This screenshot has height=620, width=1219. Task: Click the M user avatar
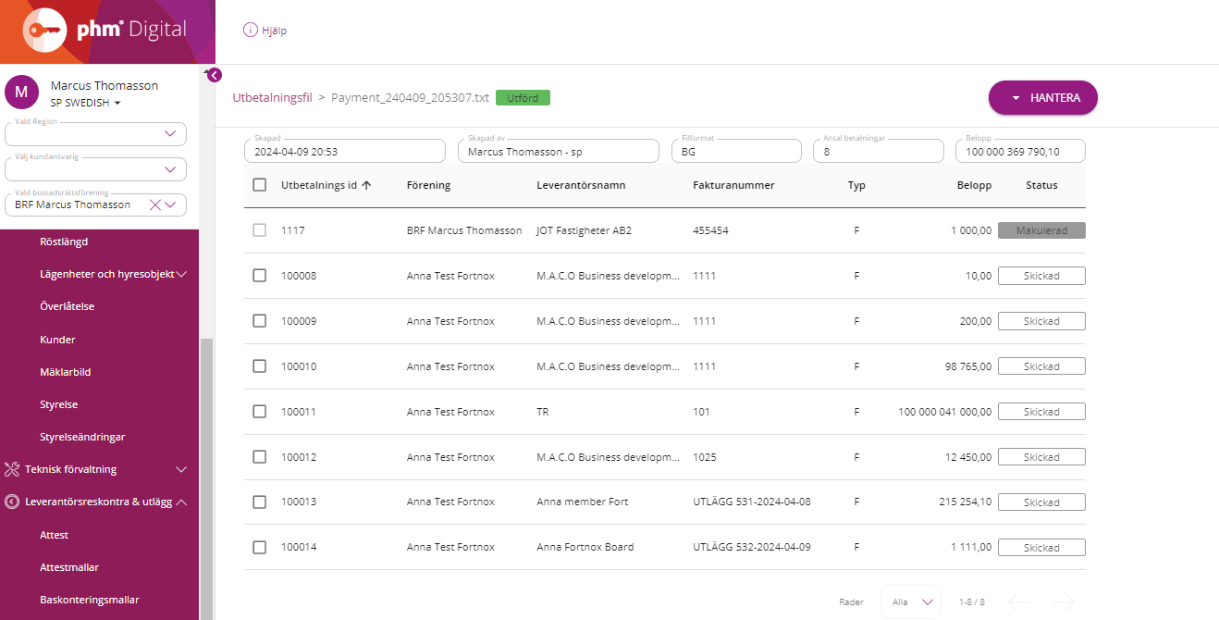22,93
